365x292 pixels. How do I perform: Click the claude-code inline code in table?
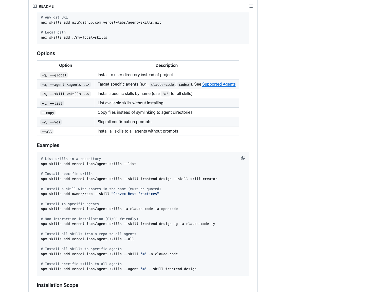162,85
